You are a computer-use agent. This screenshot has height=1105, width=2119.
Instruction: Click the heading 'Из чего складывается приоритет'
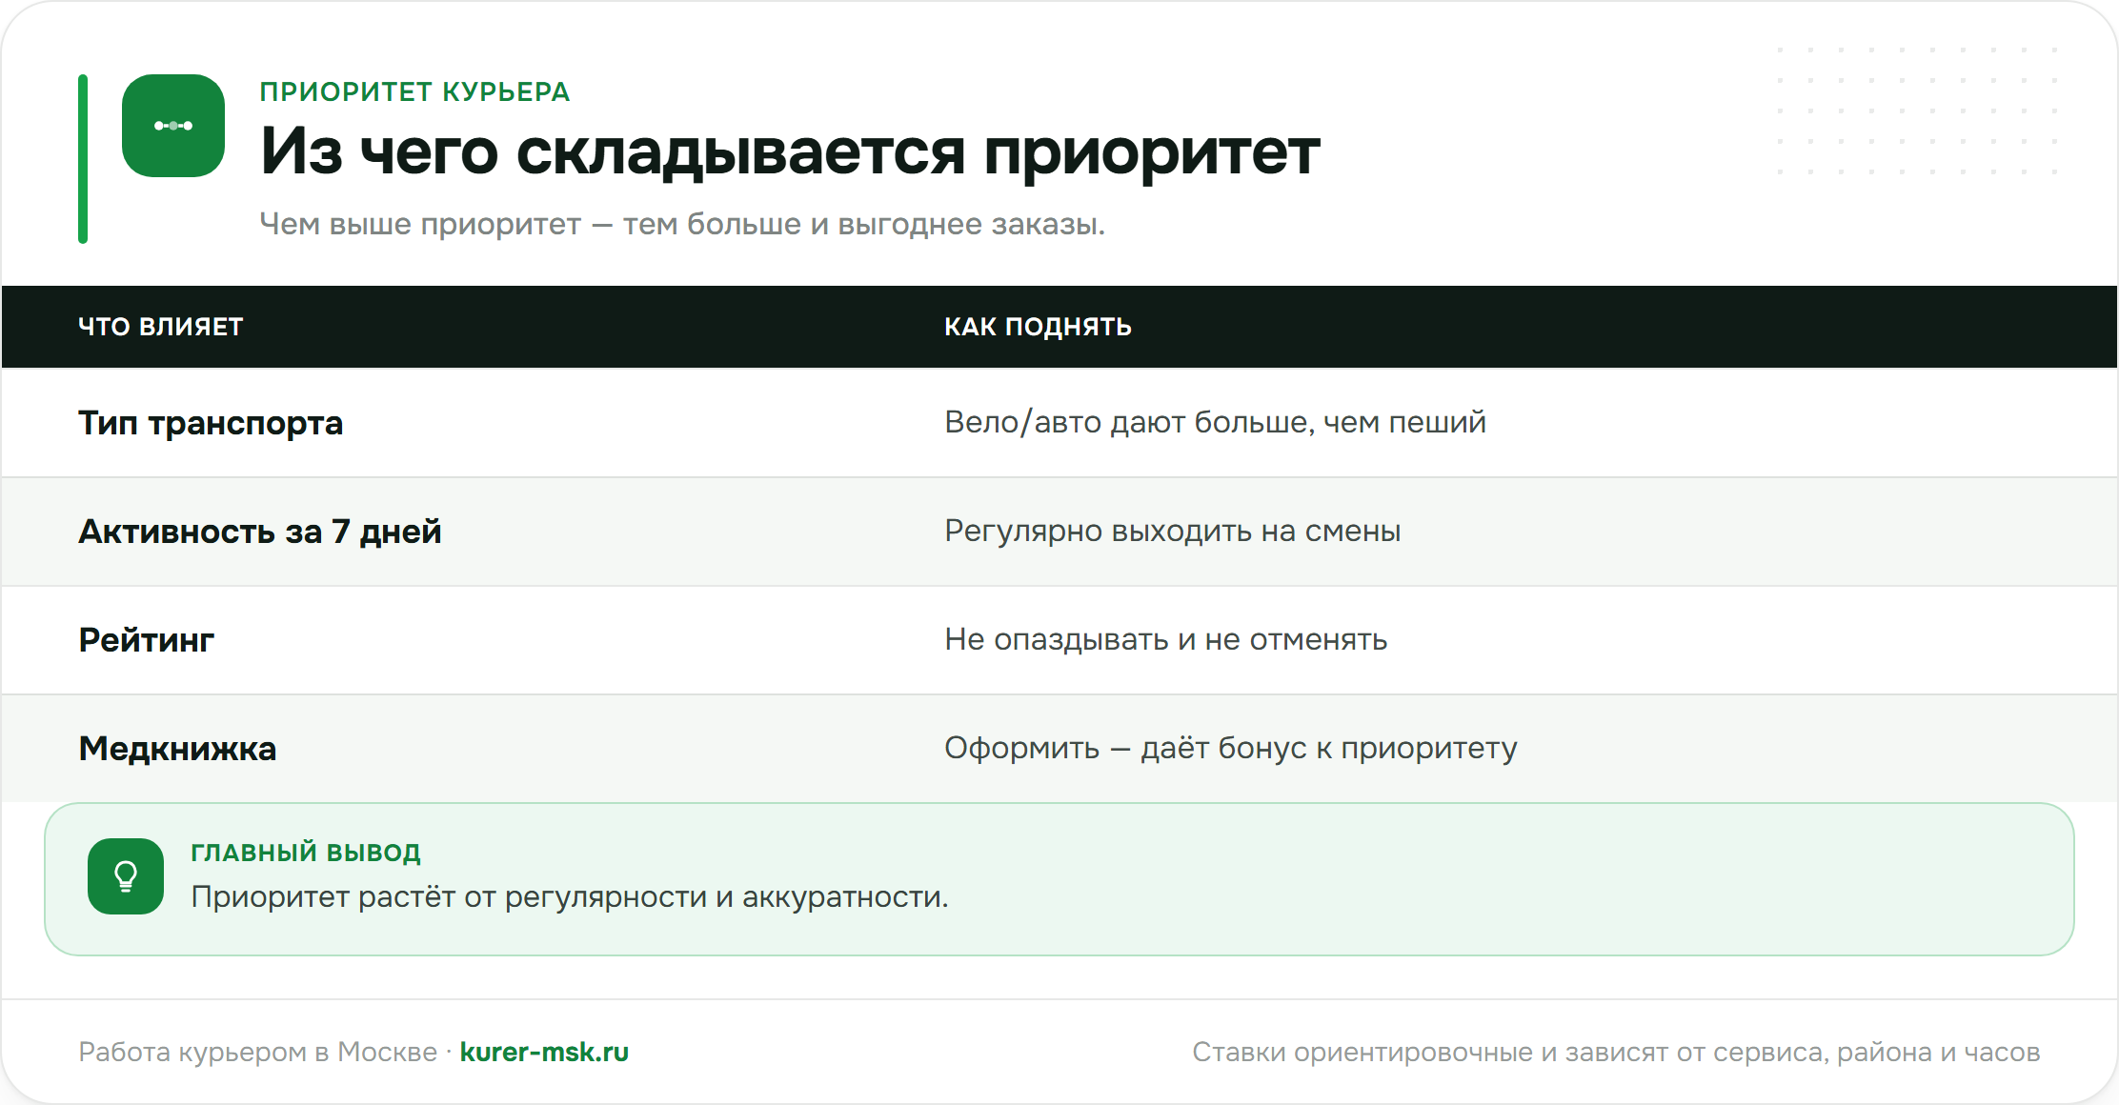click(790, 151)
